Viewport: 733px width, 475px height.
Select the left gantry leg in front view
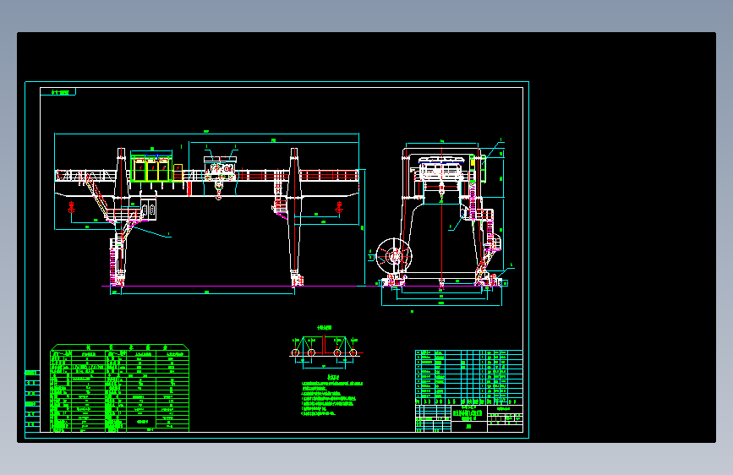click(x=121, y=216)
